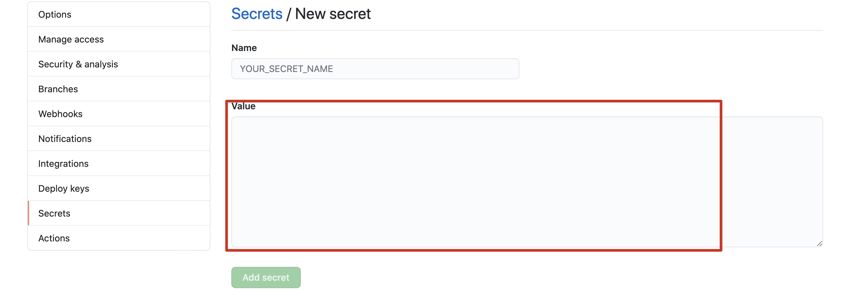Viewport: 862px width, 299px height.
Task: Select Deploy keys in sidebar
Action: click(63, 188)
